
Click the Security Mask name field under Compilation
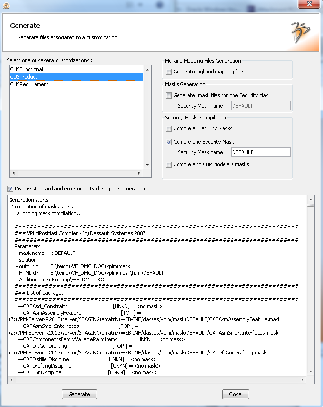(x=261, y=152)
